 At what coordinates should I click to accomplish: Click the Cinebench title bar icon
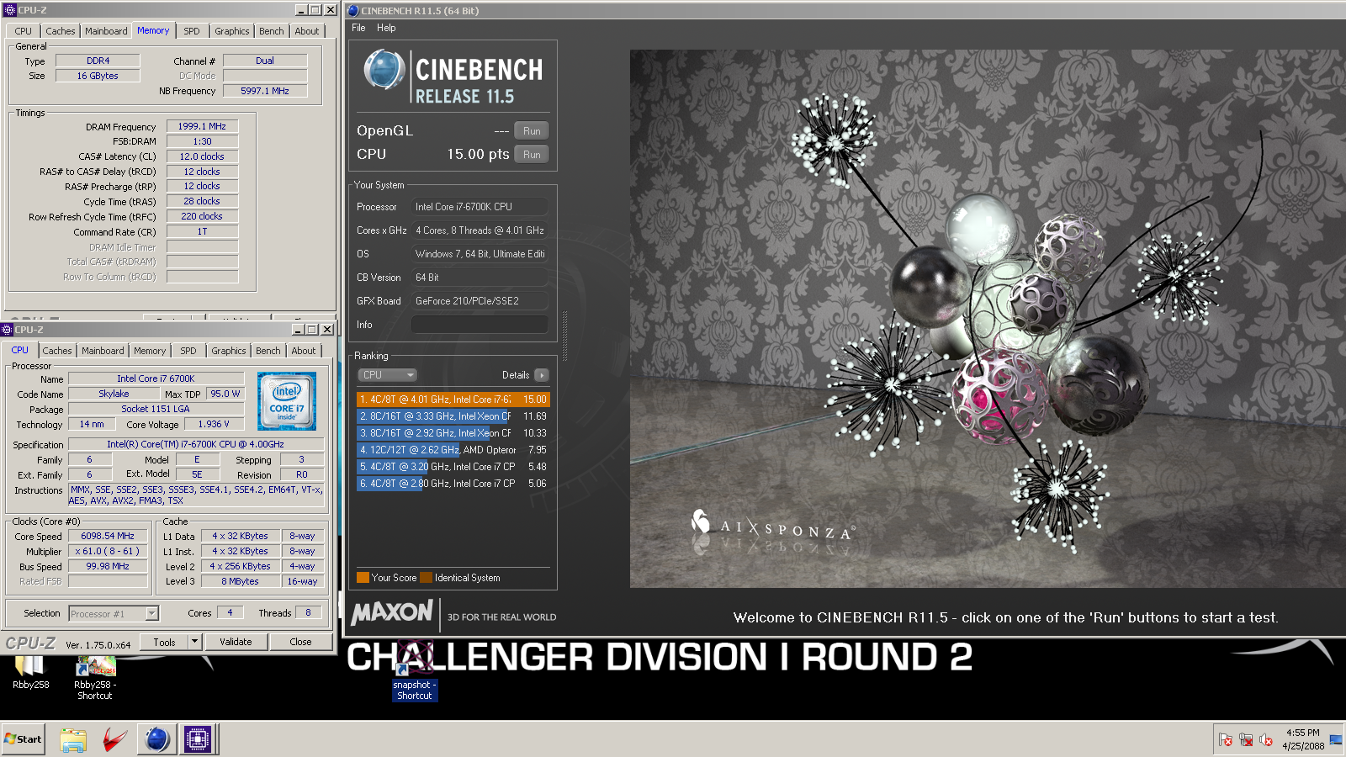tap(353, 10)
